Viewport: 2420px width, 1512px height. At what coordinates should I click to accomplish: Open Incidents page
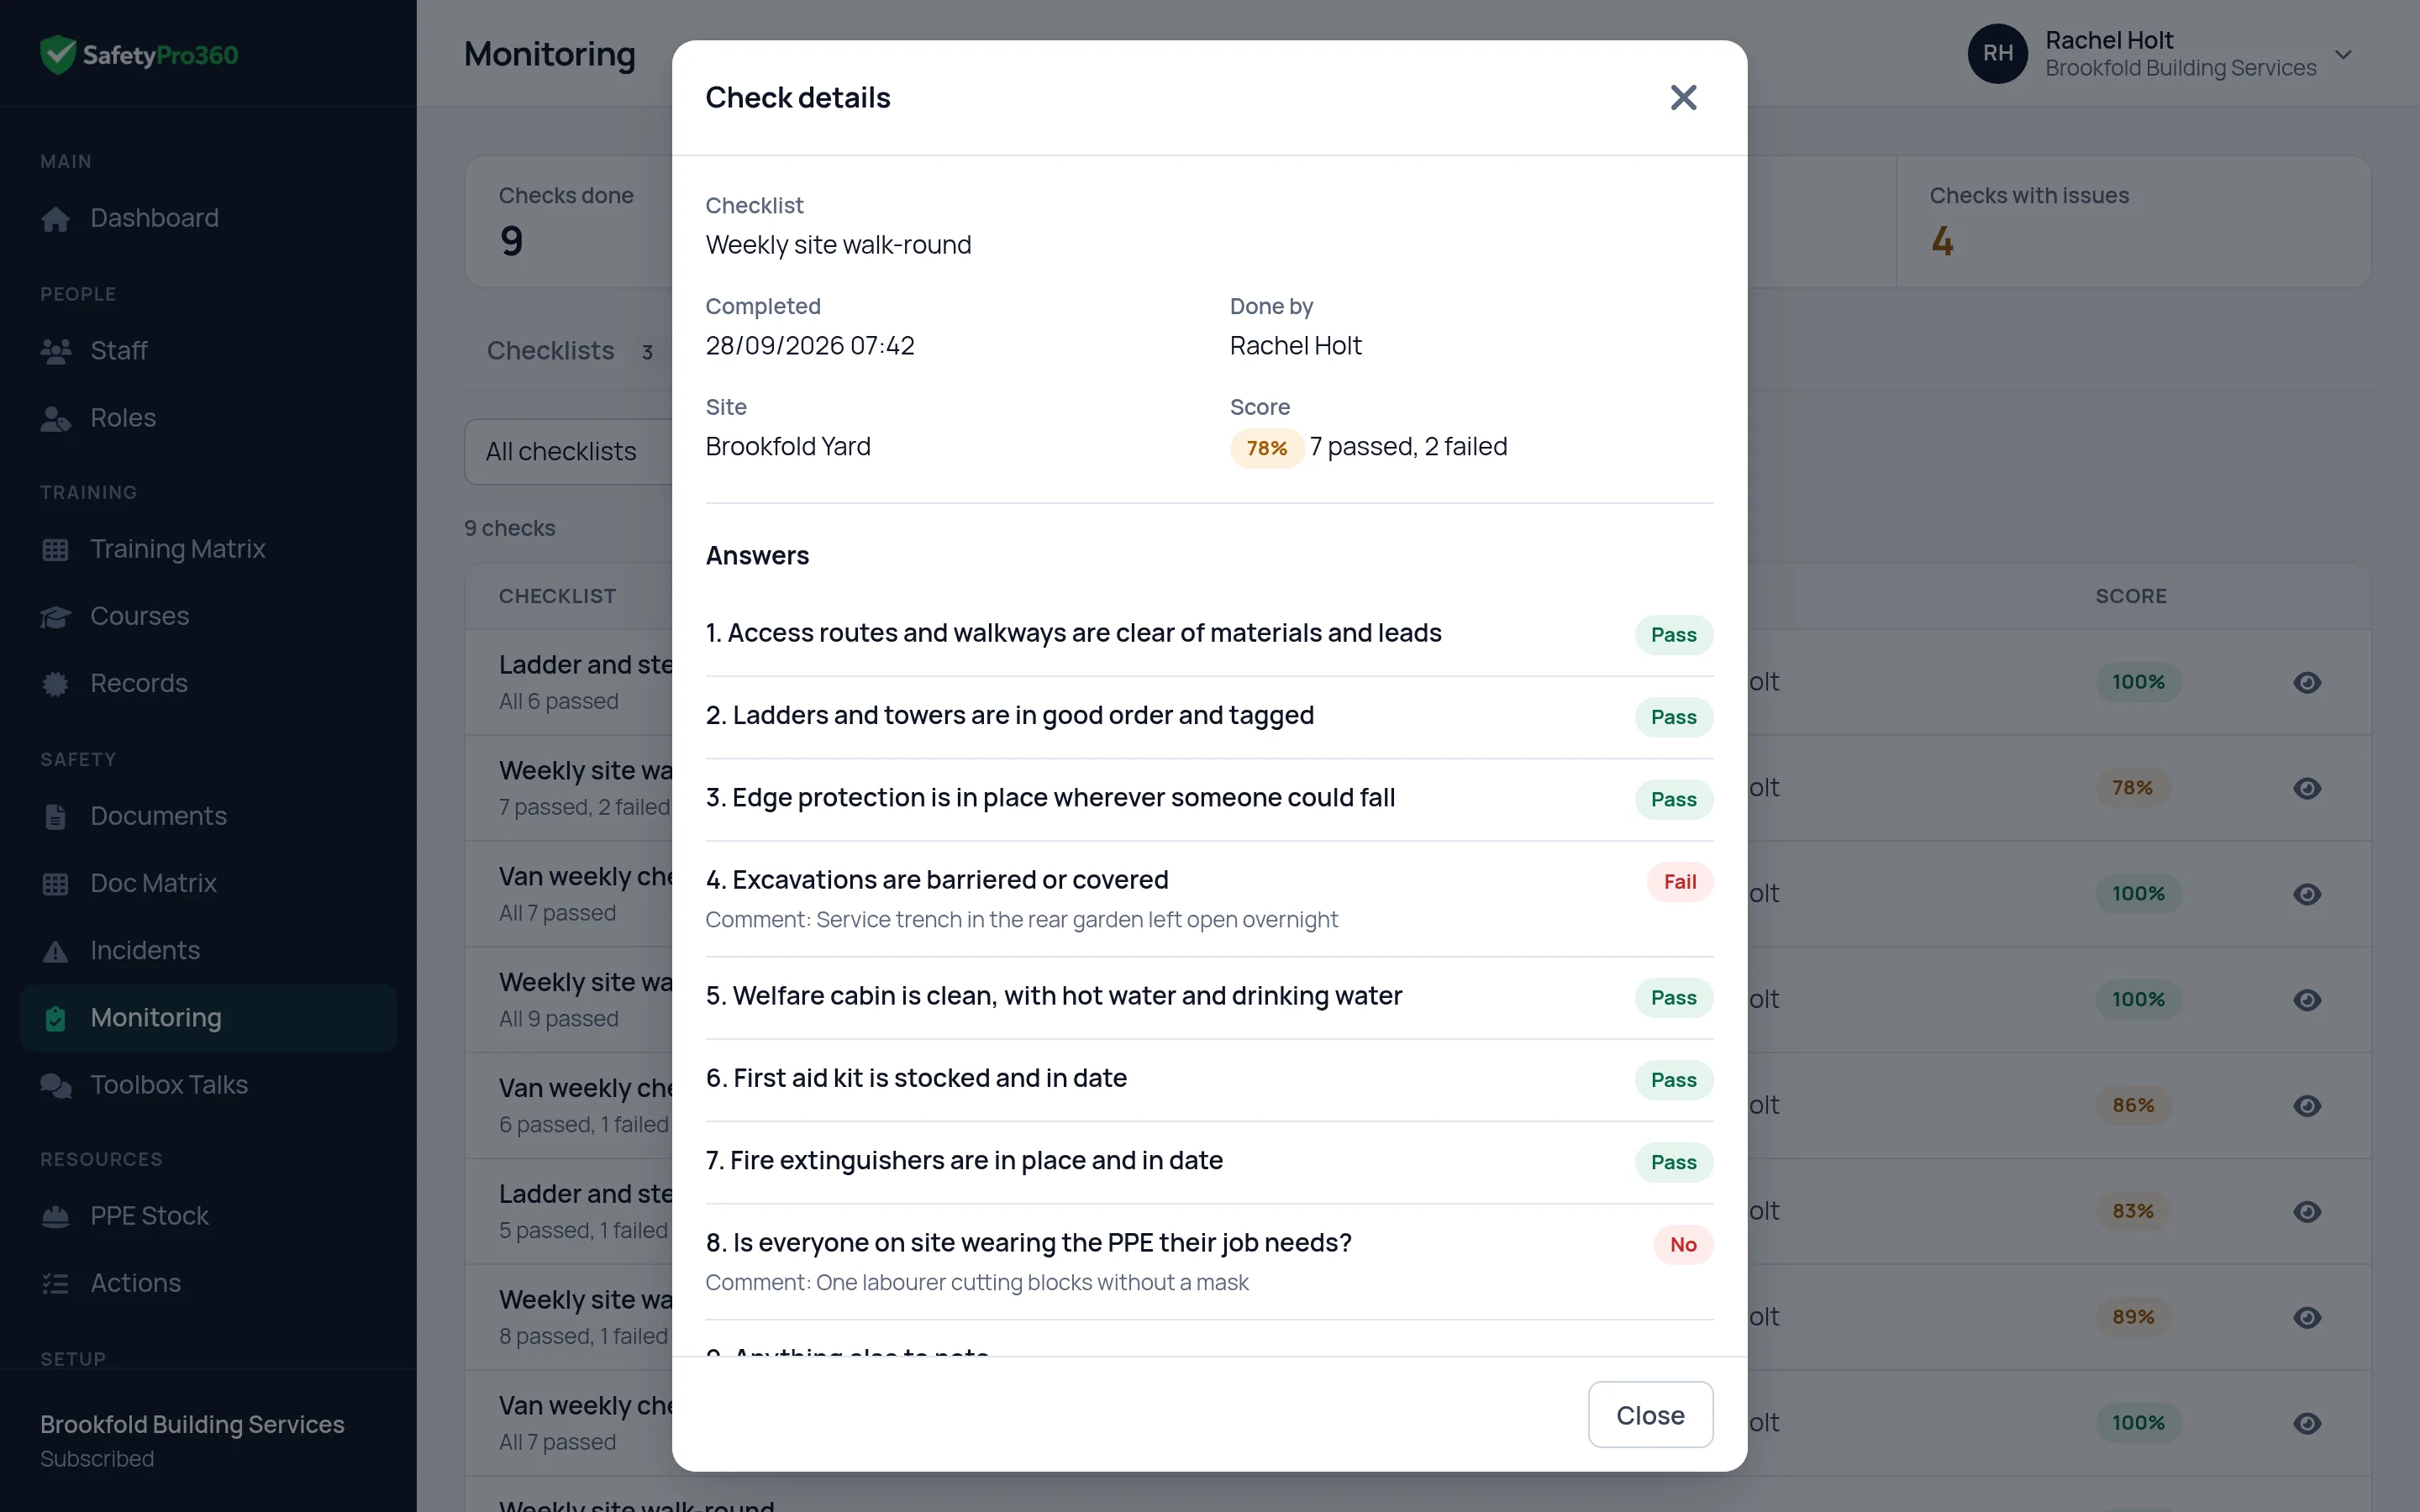pyautogui.click(x=208, y=950)
